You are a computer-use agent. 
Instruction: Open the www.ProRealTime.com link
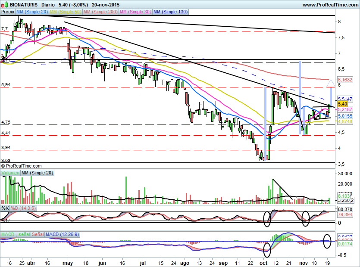330,5
